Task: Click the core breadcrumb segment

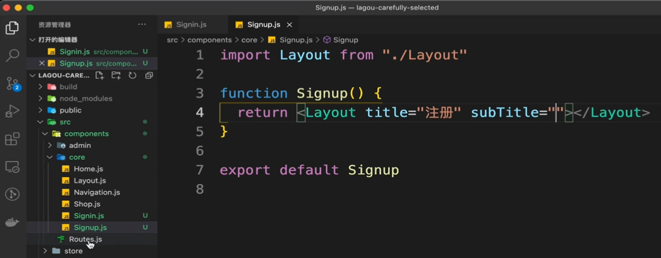Action: pyautogui.click(x=249, y=40)
